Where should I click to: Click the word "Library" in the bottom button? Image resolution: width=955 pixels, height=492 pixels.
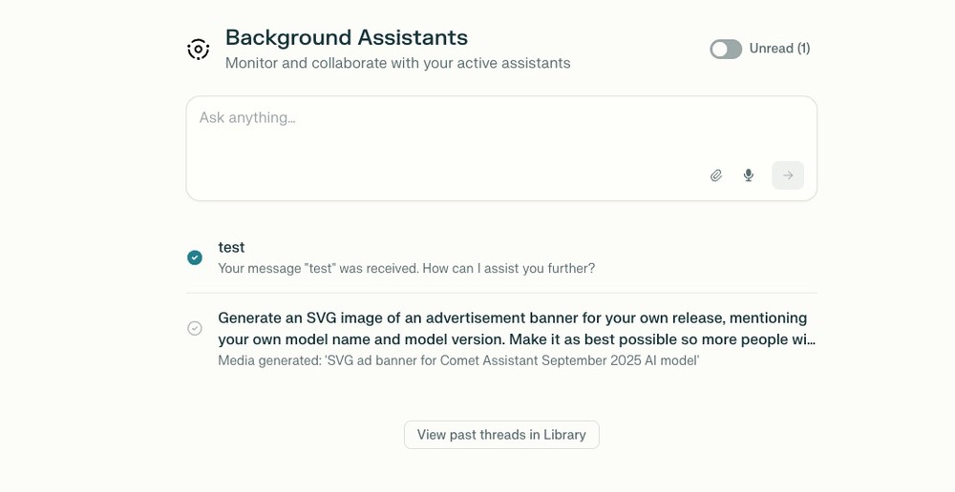[564, 435]
